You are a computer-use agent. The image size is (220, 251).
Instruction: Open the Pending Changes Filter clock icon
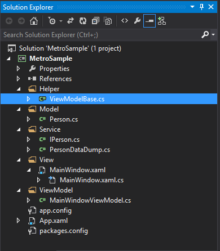point(52,21)
